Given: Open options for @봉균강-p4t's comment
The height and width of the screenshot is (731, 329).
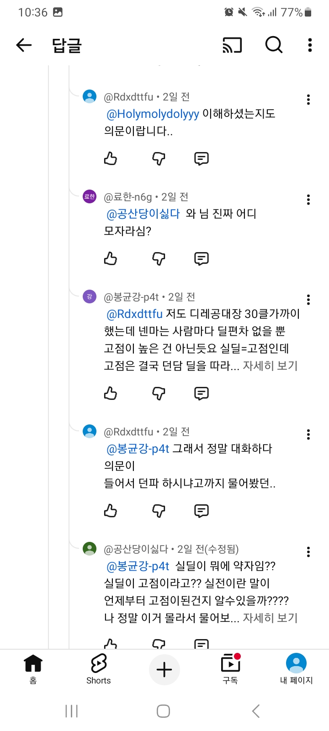Looking at the screenshot, I should pyautogui.click(x=308, y=300).
